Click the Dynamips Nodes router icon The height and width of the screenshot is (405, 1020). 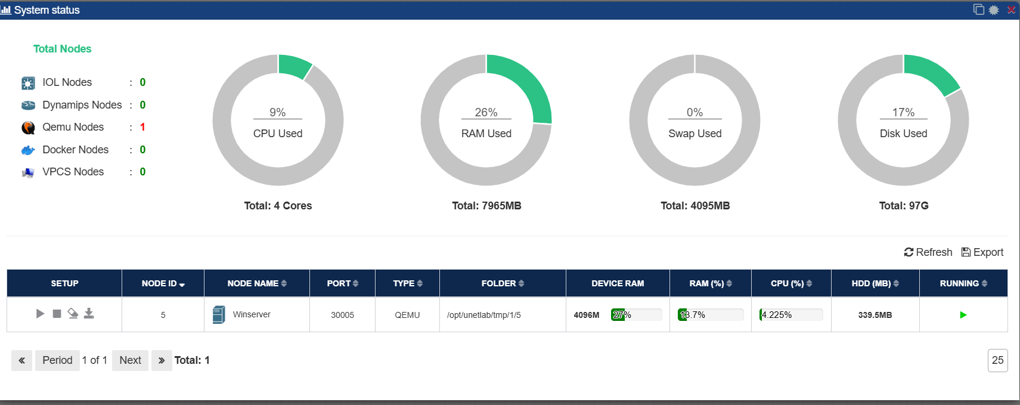(x=28, y=106)
